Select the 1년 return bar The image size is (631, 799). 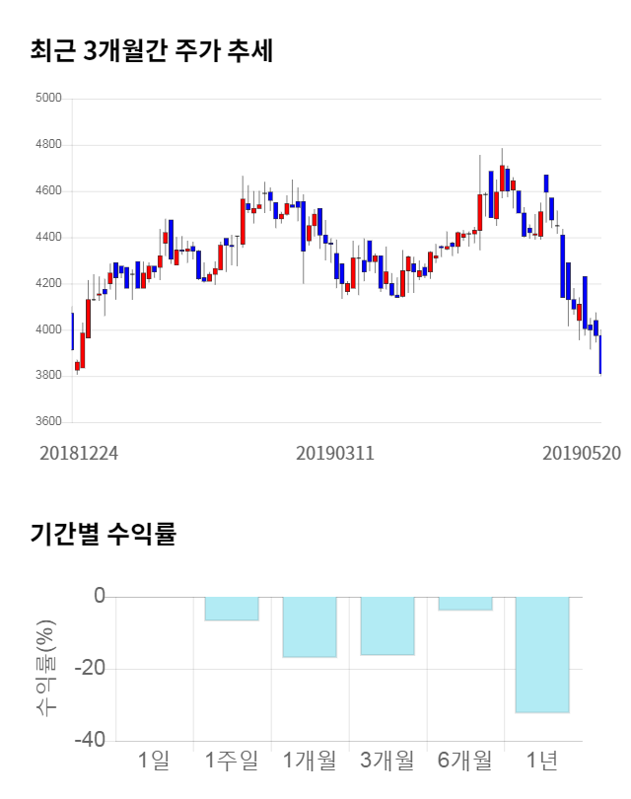542,654
